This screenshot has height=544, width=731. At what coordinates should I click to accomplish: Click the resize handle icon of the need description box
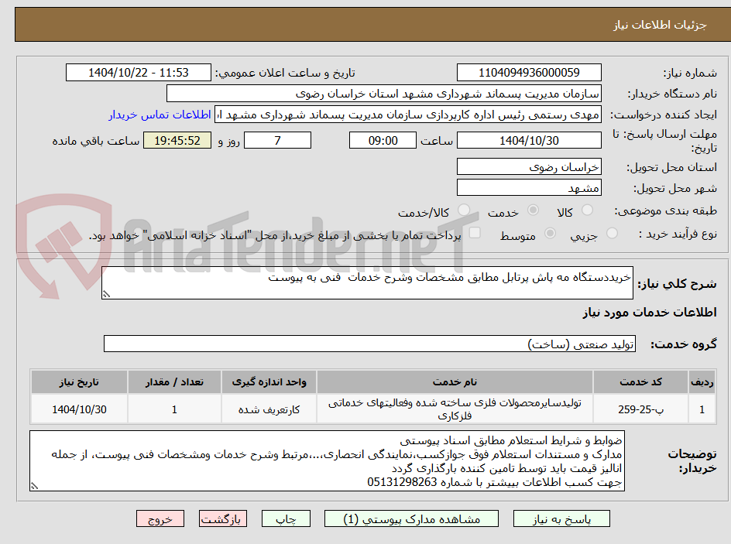107,293
